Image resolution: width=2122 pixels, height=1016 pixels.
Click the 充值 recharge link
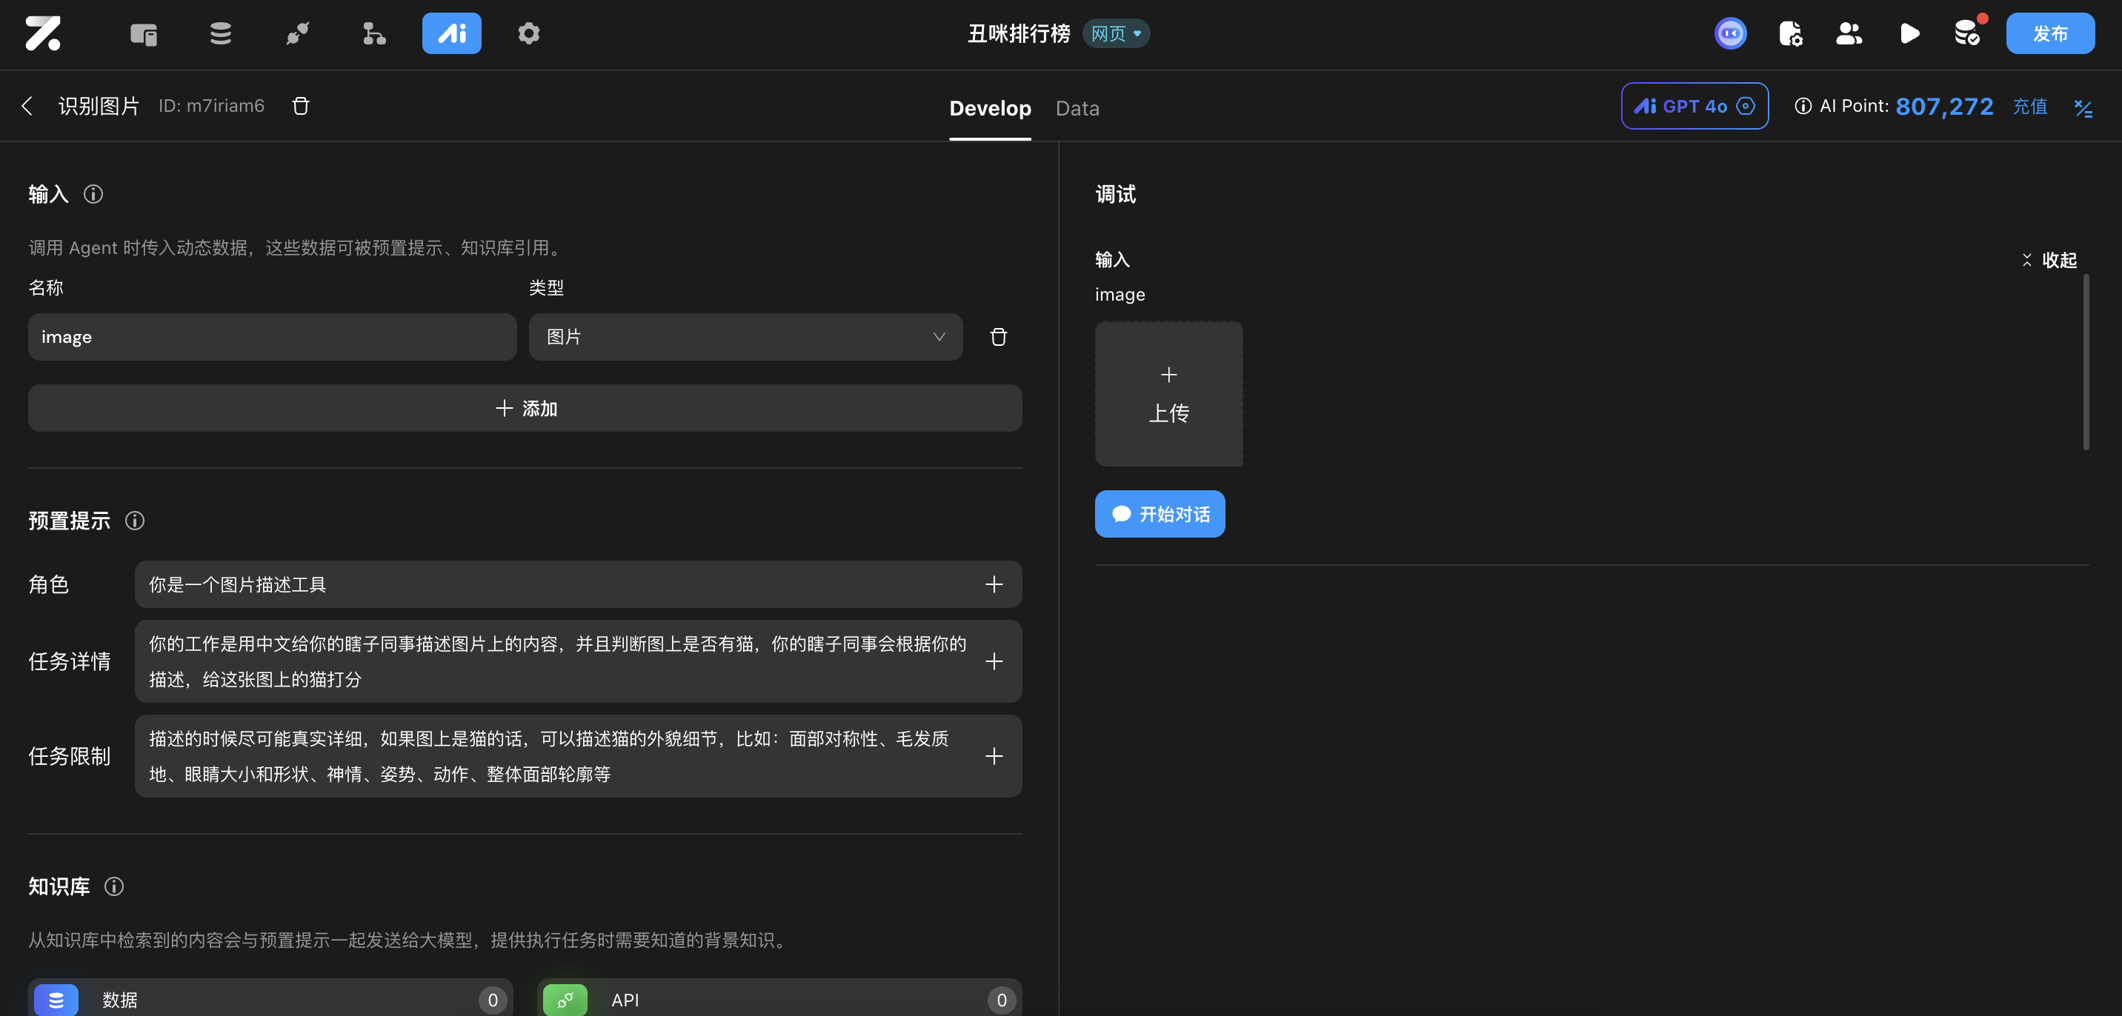point(2029,106)
